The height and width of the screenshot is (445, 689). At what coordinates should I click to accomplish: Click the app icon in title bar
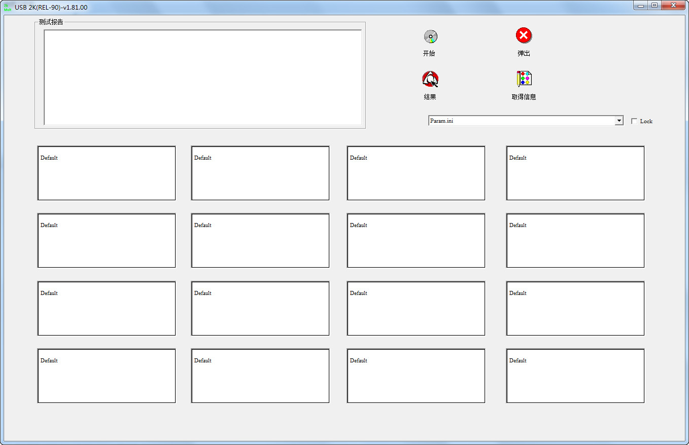pos(8,7)
